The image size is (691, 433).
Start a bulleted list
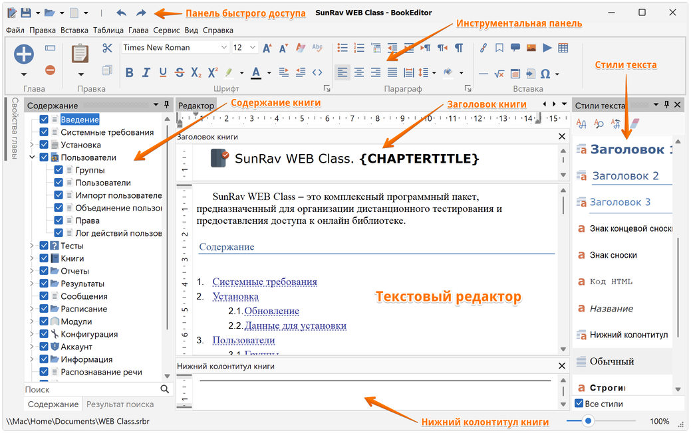coord(343,48)
